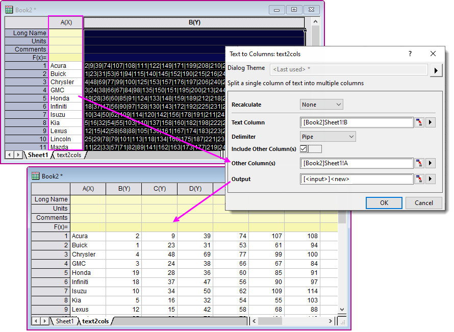
Task: Select column C(Y) header in lower workbook
Action: pos(160,189)
